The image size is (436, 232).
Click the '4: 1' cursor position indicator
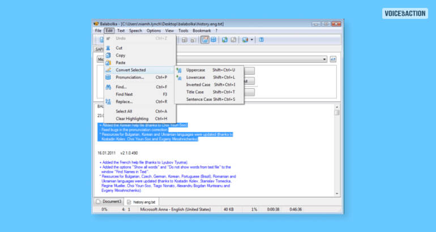point(126,209)
